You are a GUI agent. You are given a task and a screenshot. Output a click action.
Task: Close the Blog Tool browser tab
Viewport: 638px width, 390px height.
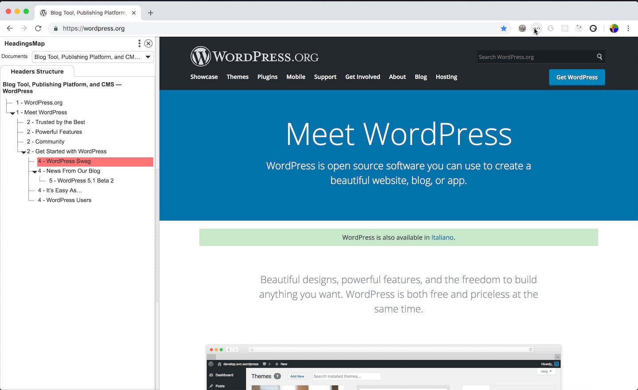134,13
